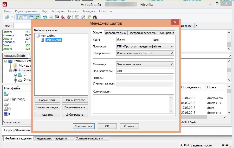
Task: Reconnect to the last server icon
Action: tap(69, 17)
